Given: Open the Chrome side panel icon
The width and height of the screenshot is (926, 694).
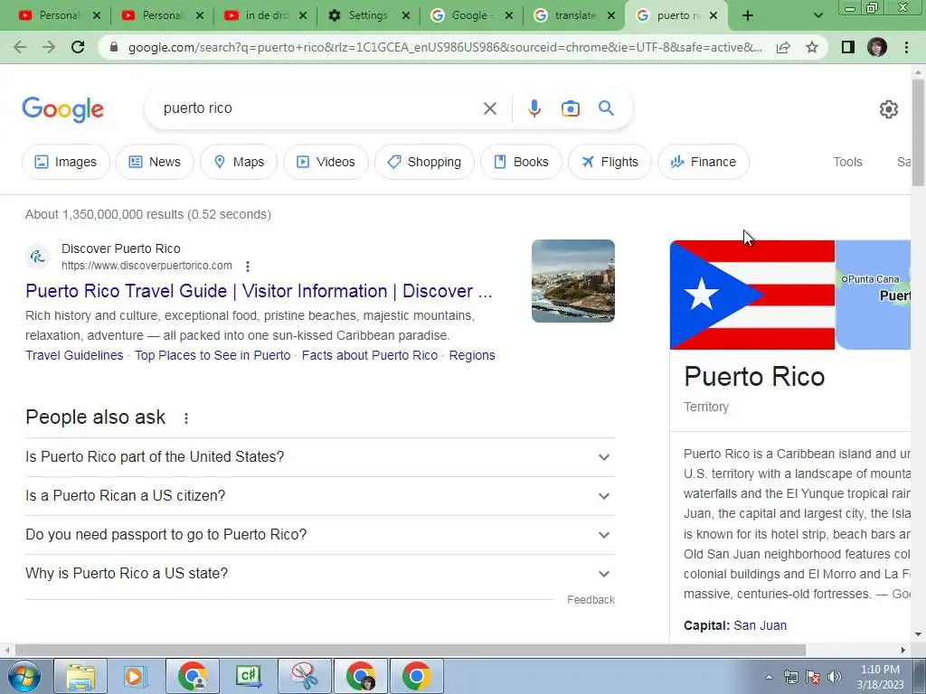Looking at the screenshot, I should pyautogui.click(x=848, y=47).
